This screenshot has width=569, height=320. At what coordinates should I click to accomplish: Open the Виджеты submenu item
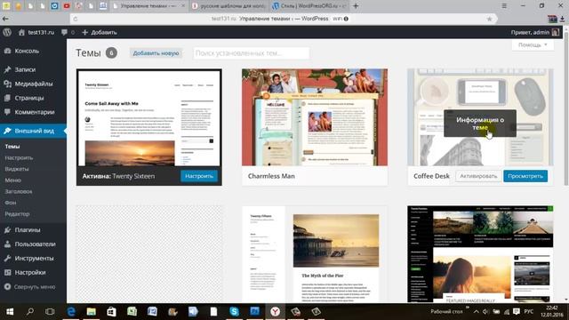(17, 169)
